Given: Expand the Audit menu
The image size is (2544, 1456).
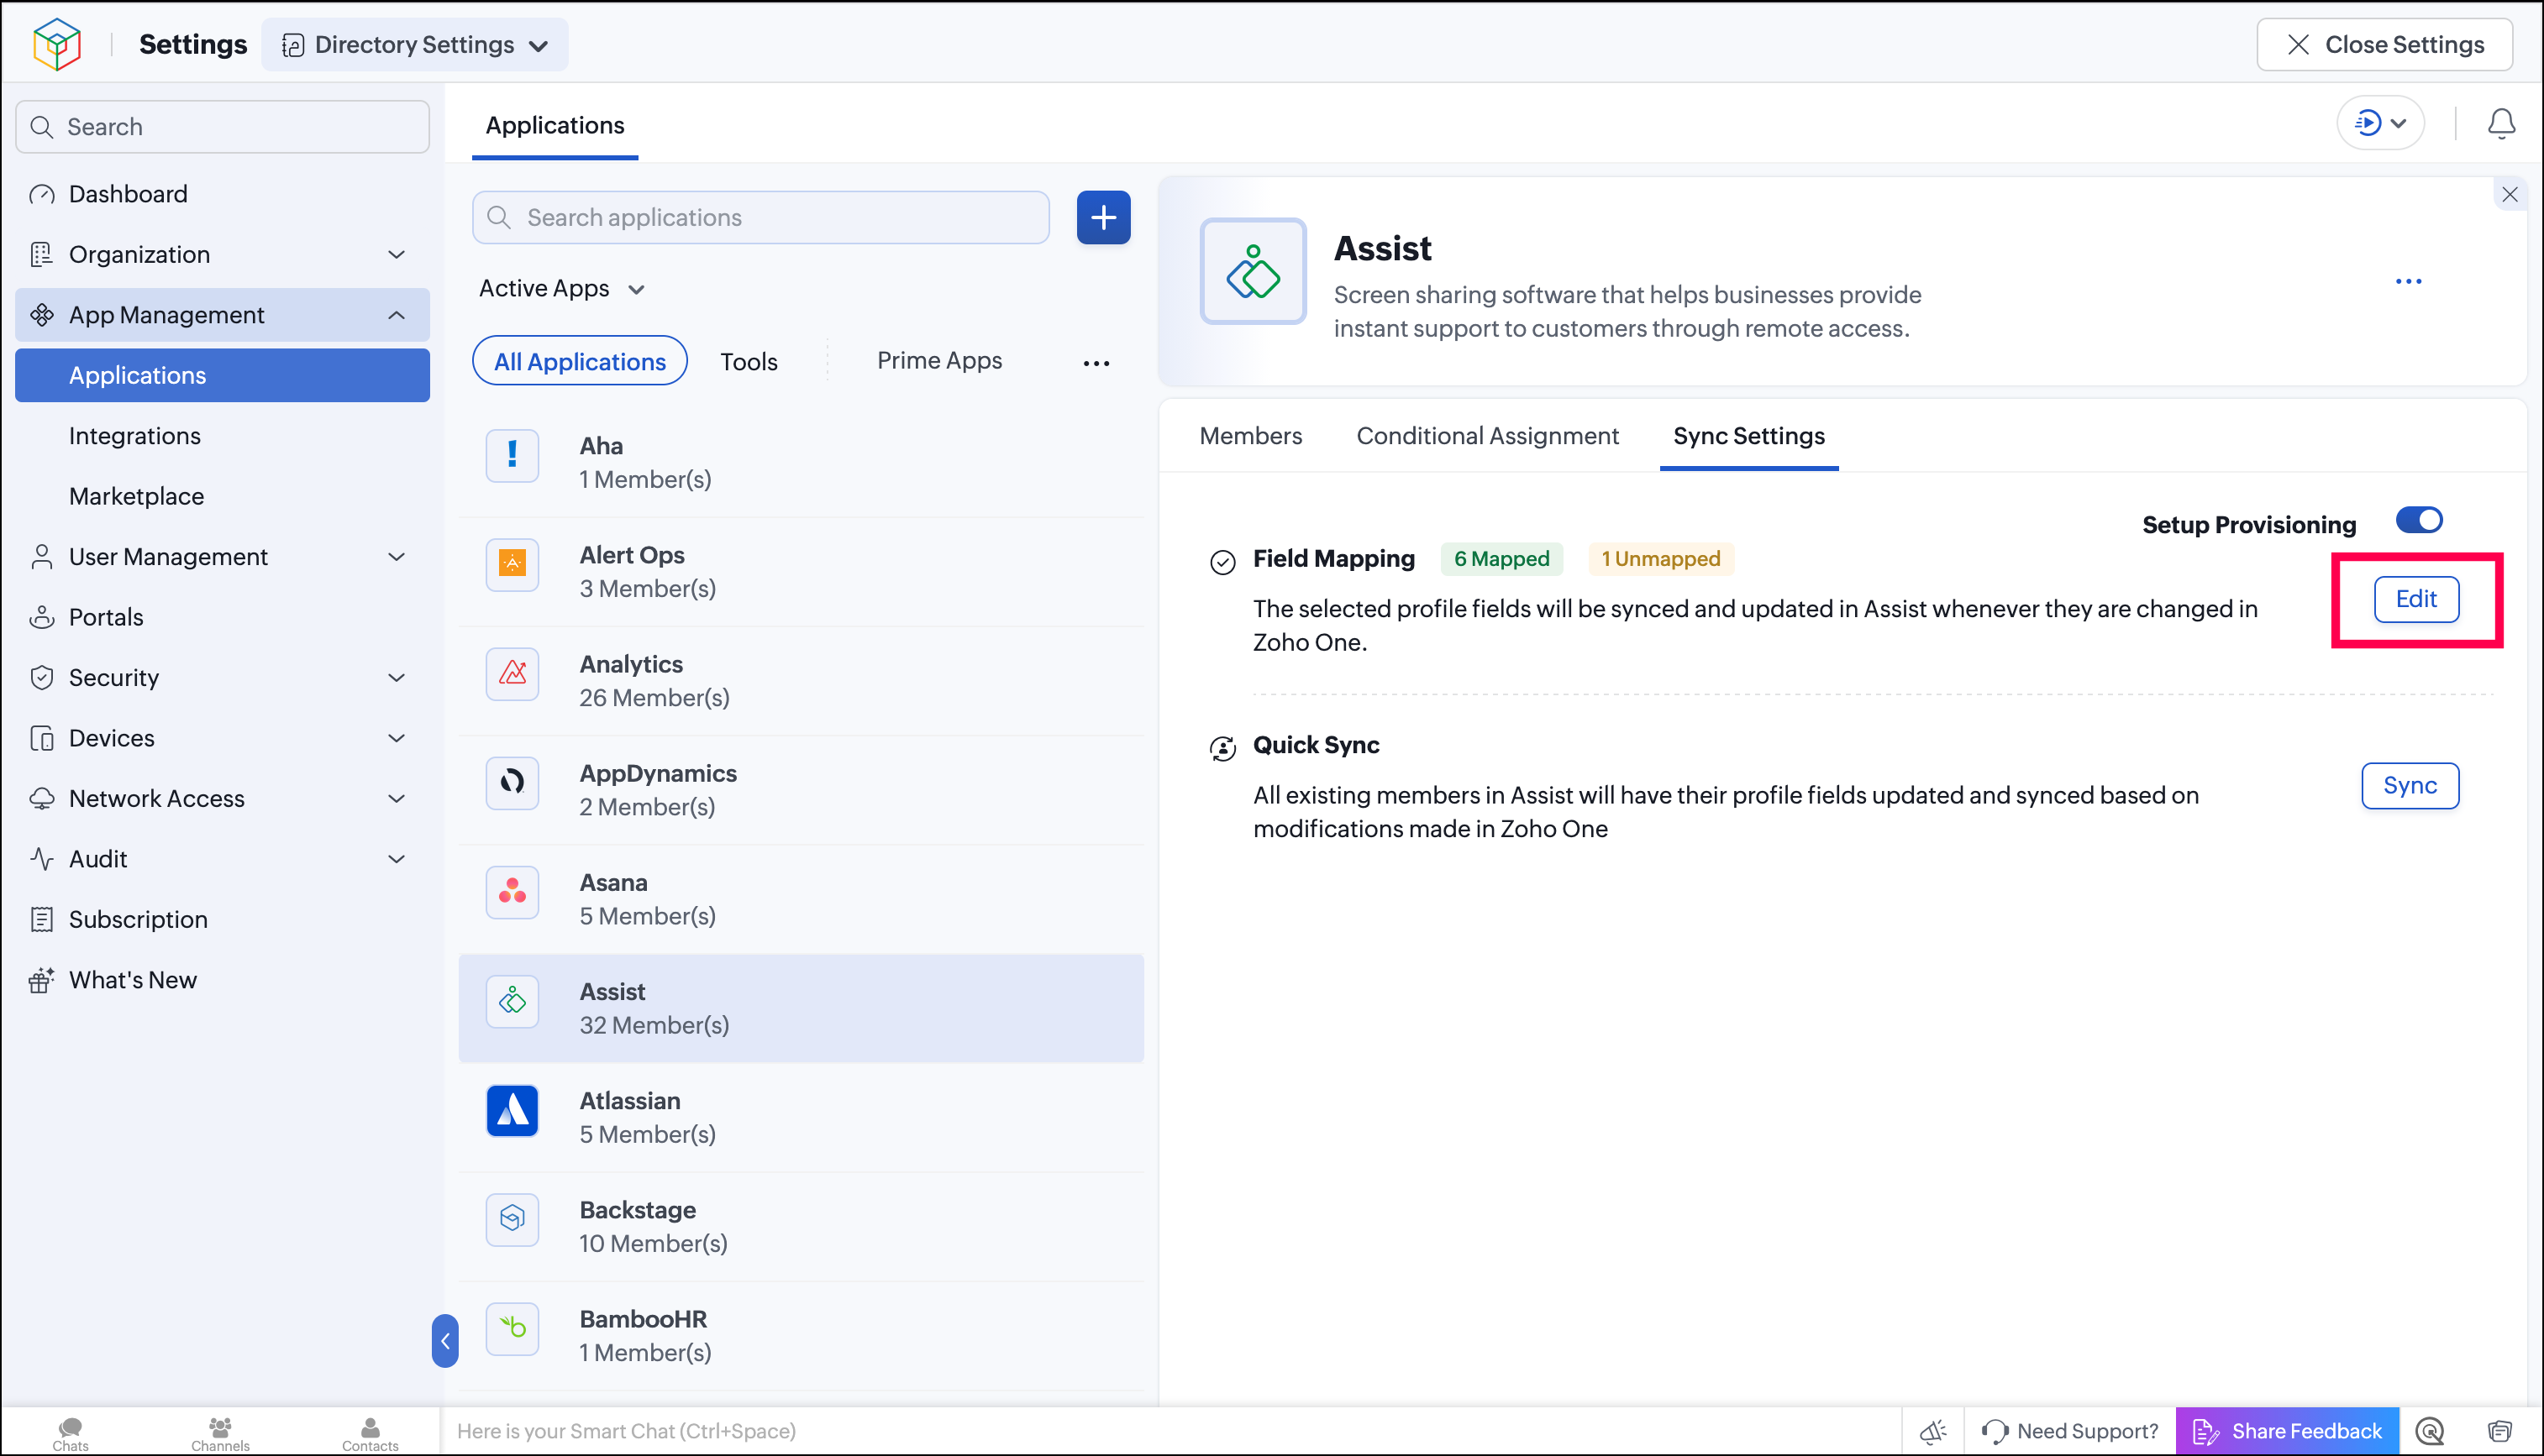Looking at the screenshot, I should tap(222, 859).
